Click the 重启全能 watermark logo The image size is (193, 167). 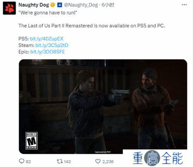click(158, 158)
